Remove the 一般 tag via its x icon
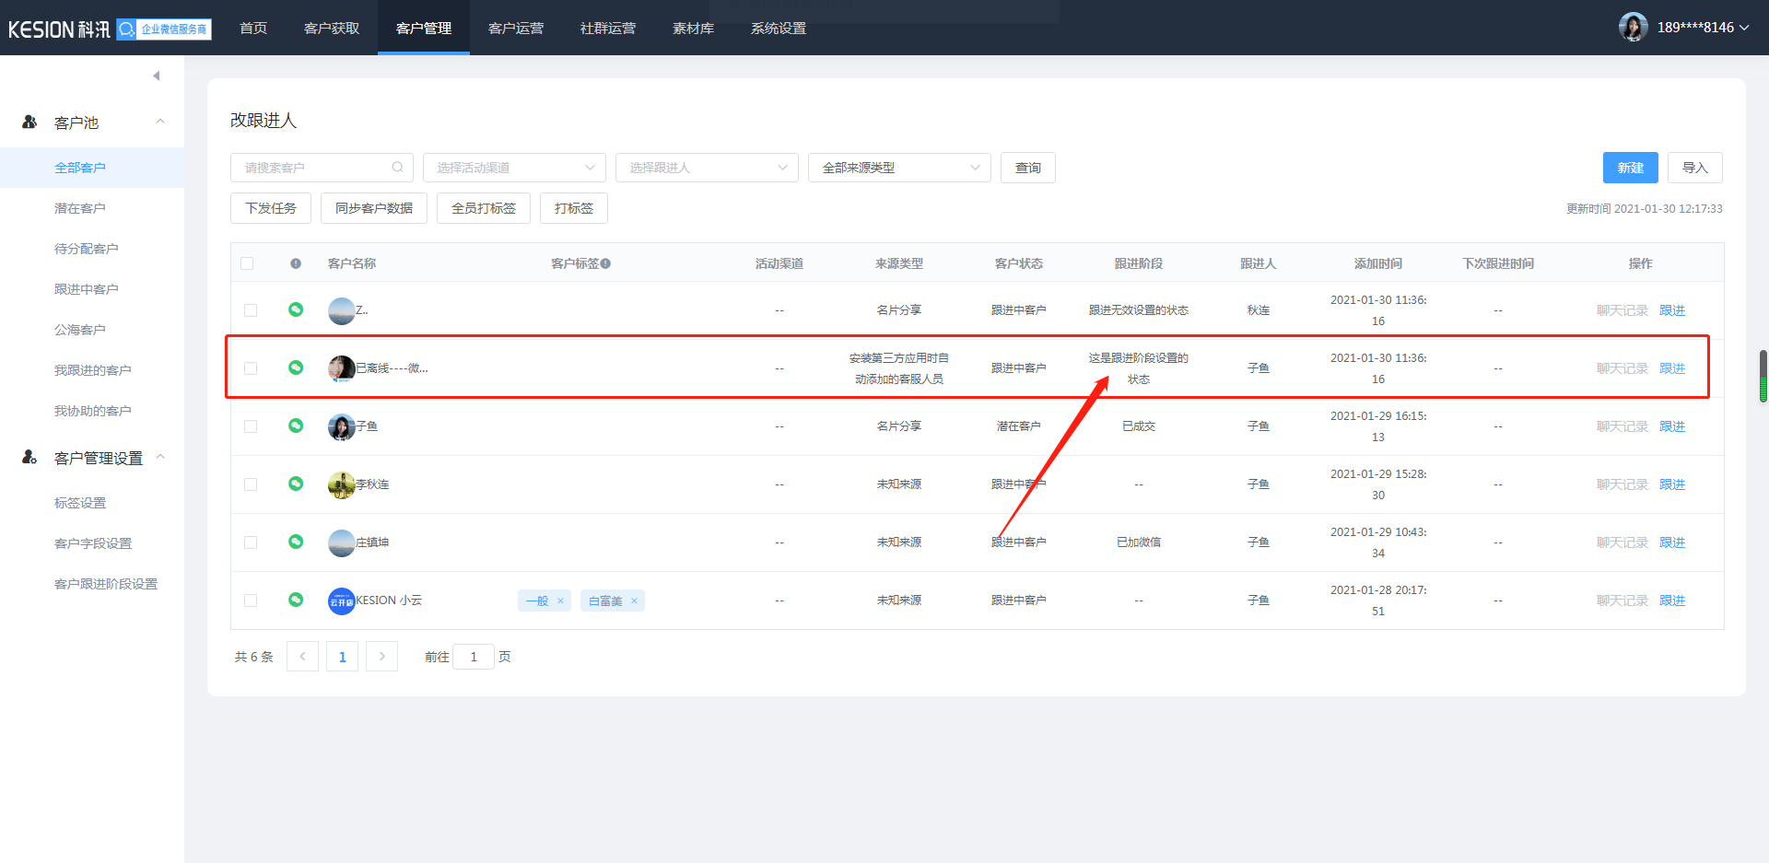 point(560,601)
